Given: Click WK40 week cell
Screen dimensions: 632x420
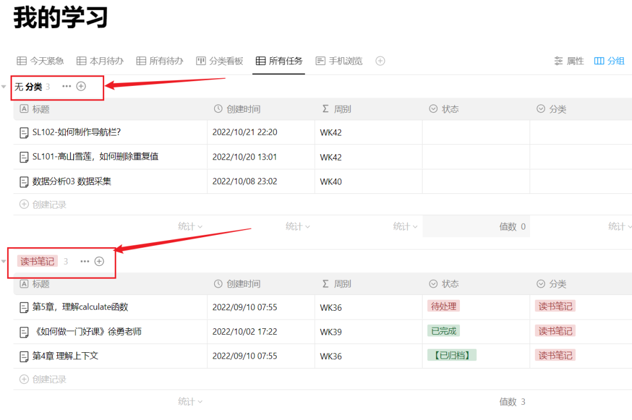Looking at the screenshot, I should point(331,182).
